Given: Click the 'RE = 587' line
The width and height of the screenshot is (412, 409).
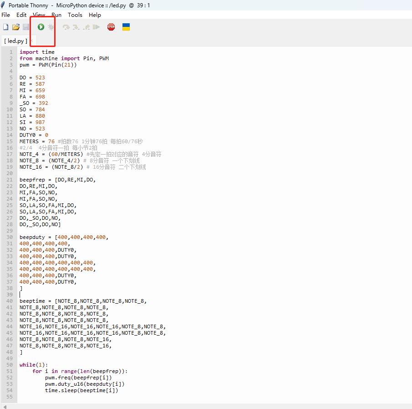Looking at the screenshot, I should [x=32, y=84].
